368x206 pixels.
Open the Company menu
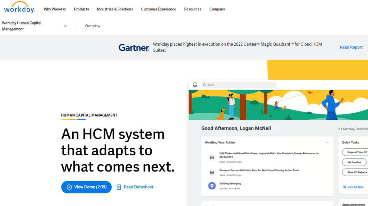tap(217, 9)
